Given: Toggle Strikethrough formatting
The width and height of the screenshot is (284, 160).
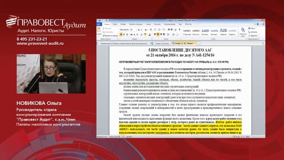Looking at the screenshot, I should (x=131, y=35).
